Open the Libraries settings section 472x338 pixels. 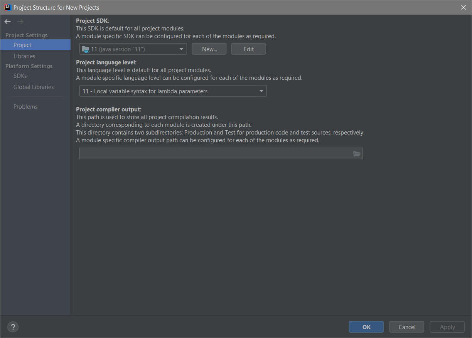(24, 56)
